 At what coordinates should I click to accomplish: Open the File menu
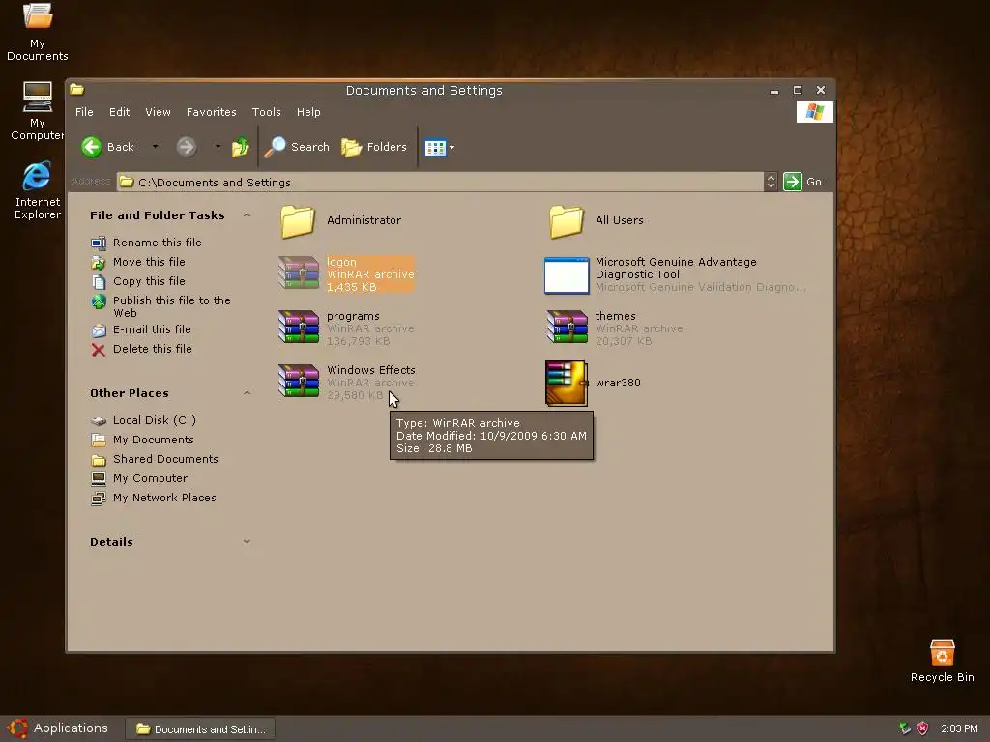pos(84,112)
